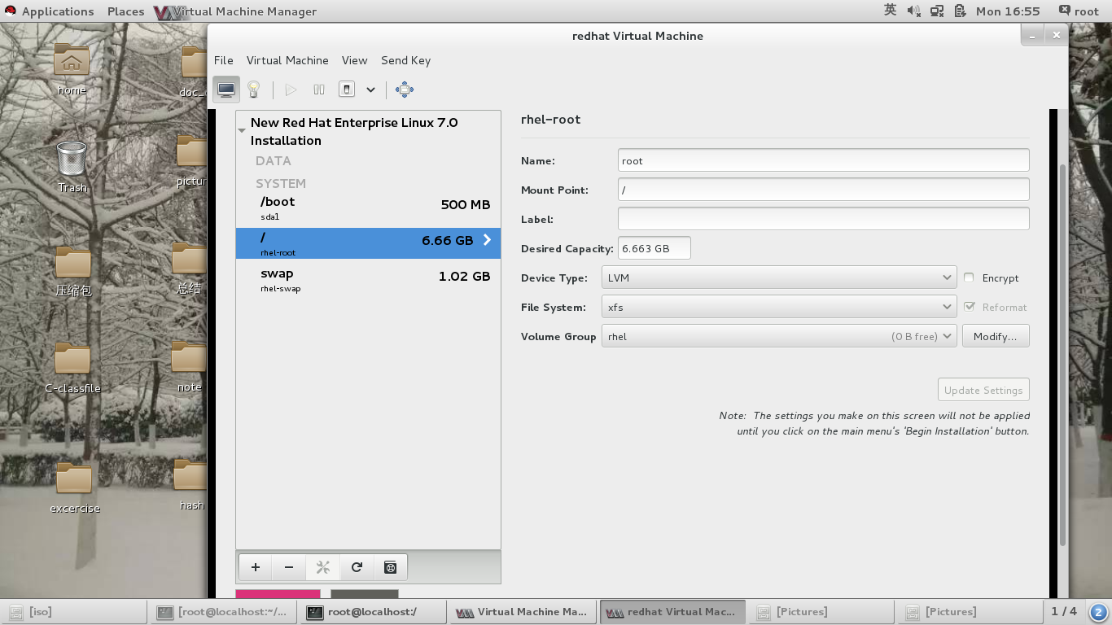Click the notification count 2 badge
Image resolution: width=1112 pixels, height=625 pixels.
(x=1098, y=612)
